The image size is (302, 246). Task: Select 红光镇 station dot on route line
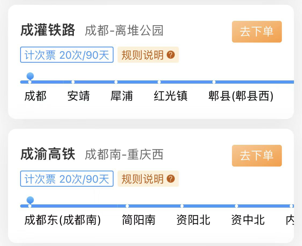coord(159,82)
